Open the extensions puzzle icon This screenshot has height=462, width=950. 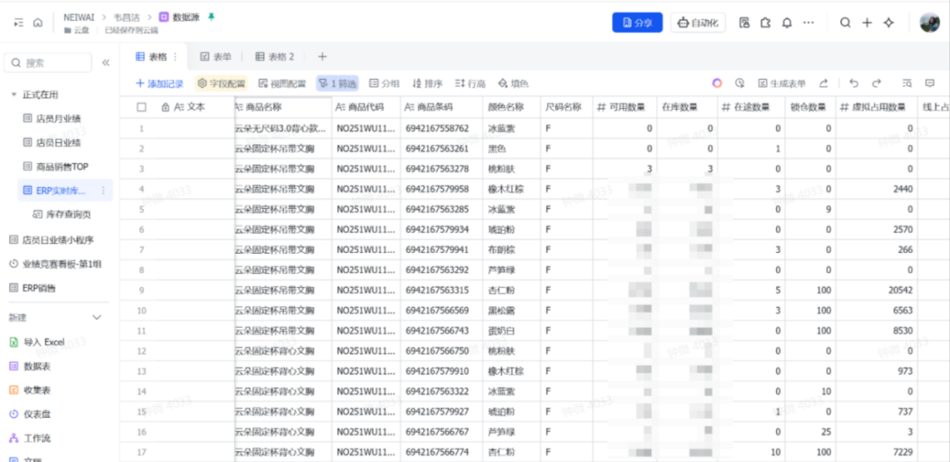[765, 23]
